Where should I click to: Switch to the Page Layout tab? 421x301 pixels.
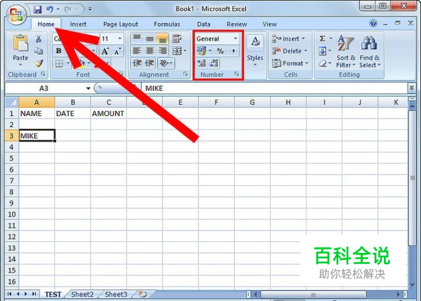120,24
